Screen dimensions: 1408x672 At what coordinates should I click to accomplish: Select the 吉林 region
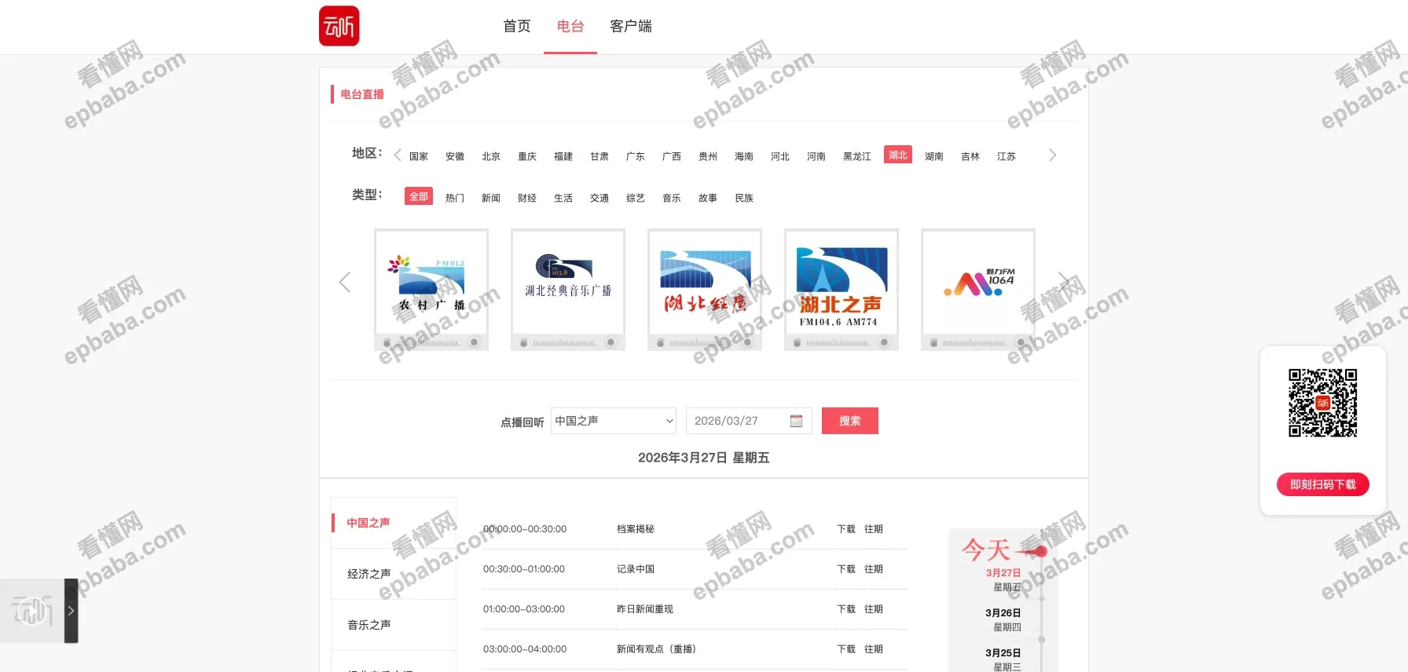tap(970, 156)
